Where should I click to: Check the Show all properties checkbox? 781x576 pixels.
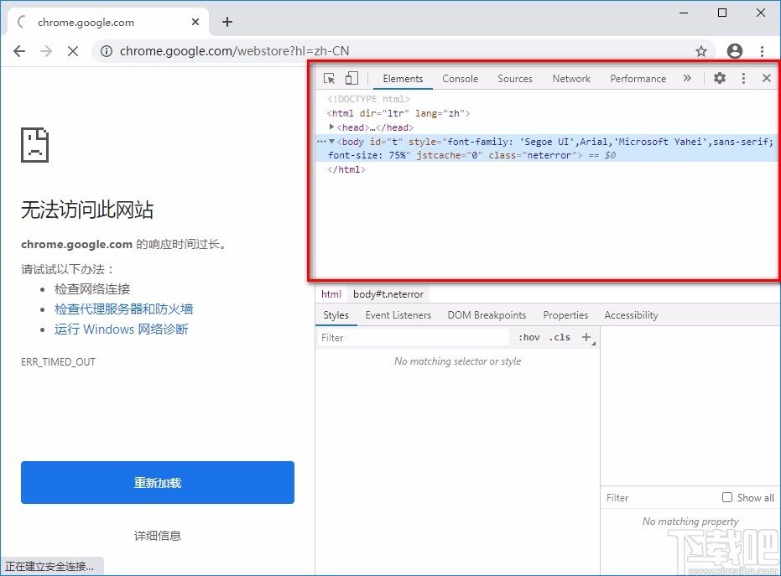coord(726,497)
